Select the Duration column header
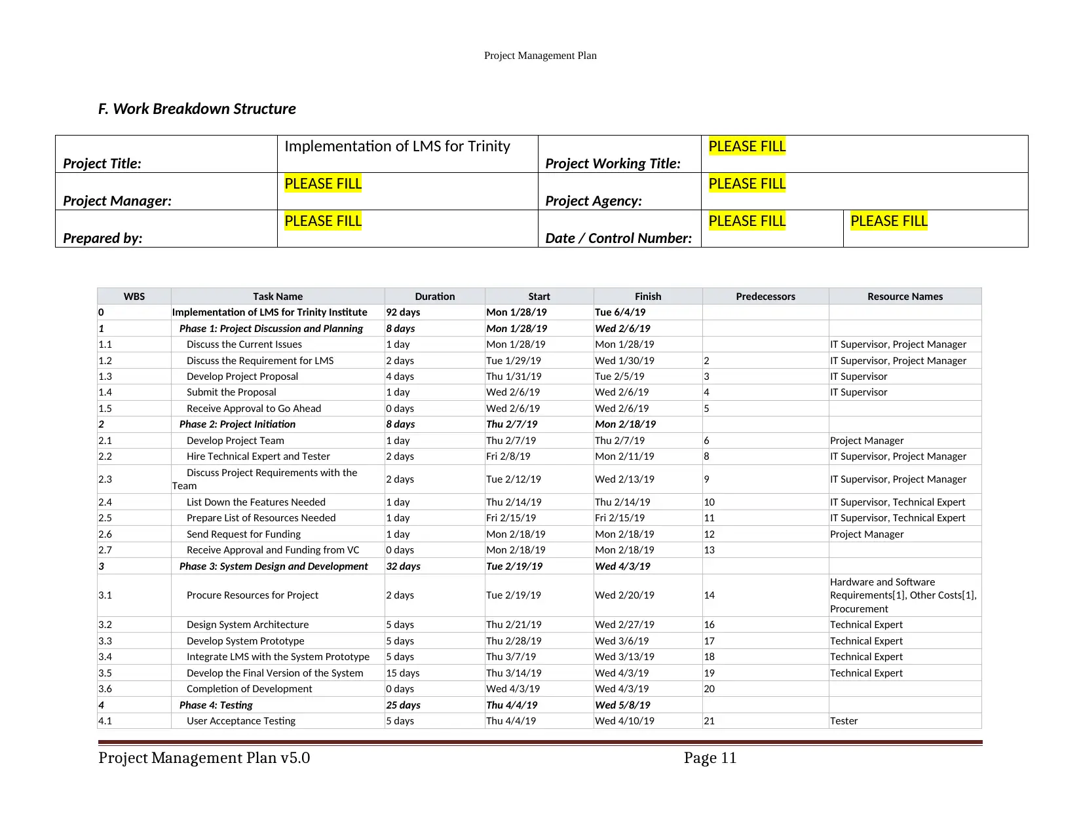The width and height of the screenshot is (1081, 835). (x=435, y=296)
